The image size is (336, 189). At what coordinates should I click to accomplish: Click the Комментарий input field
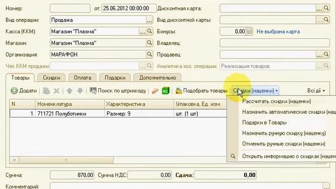click(186, 185)
